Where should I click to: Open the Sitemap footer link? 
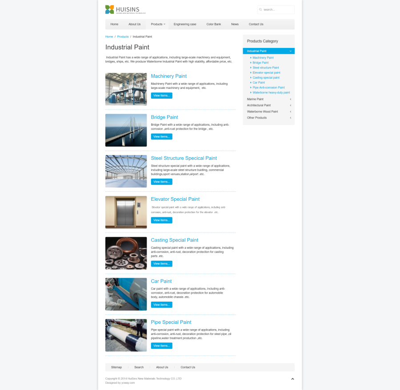(x=116, y=367)
